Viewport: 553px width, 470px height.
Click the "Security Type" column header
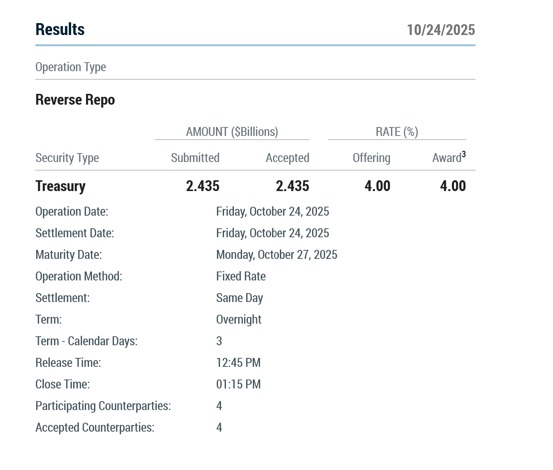pyautogui.click(x=67, y=158)
